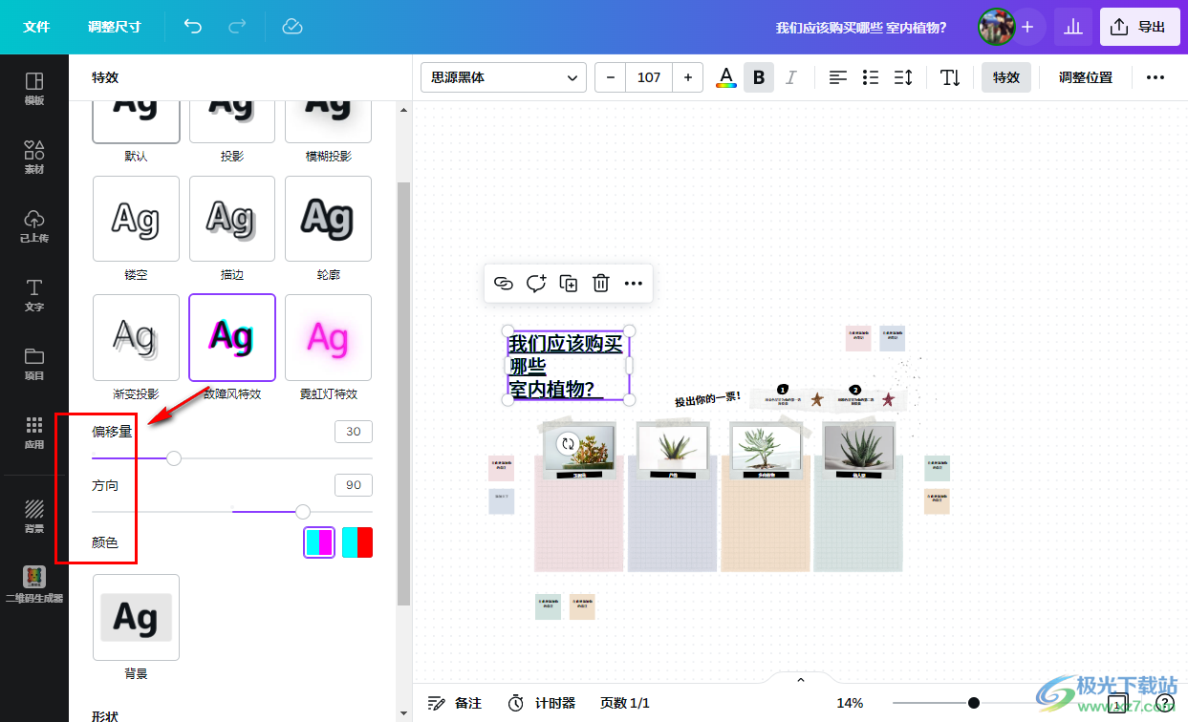Select the 投影 shadow effect
1188x722 pixels.
coord(232,122)
